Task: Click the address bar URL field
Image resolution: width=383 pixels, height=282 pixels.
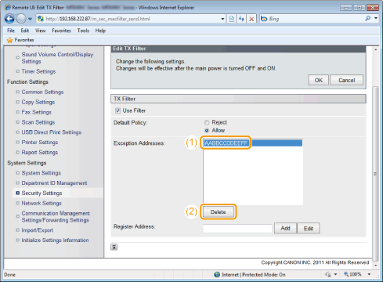Action: 128,19
